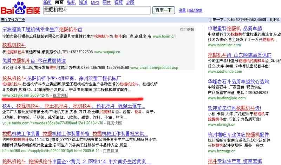281x165 pixels.
Task: Open 百度快照 for b2b.hc360.com result
Action: coord(111,151)
